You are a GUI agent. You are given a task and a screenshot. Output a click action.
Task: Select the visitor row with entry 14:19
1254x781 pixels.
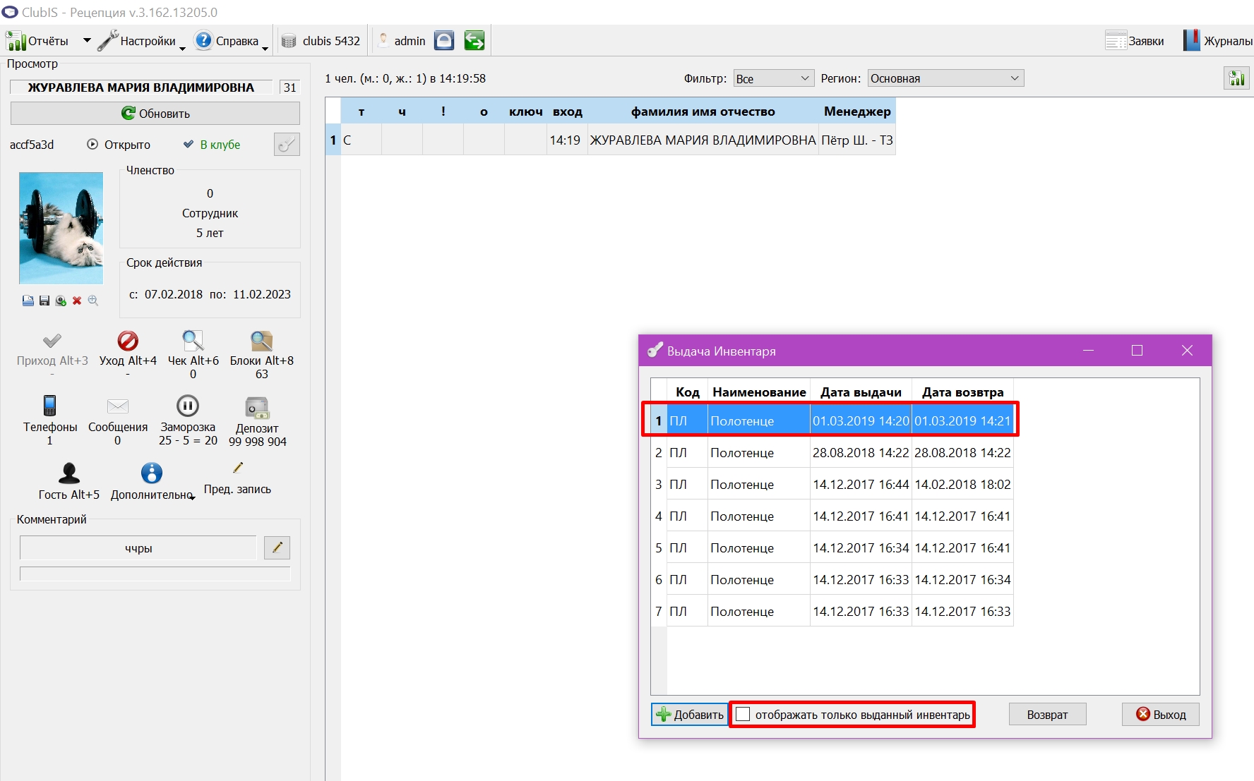pyautogui.click(x=611, y=140)
